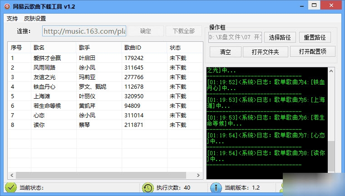Select the song 爱拼才会赢

coord(47,58)
